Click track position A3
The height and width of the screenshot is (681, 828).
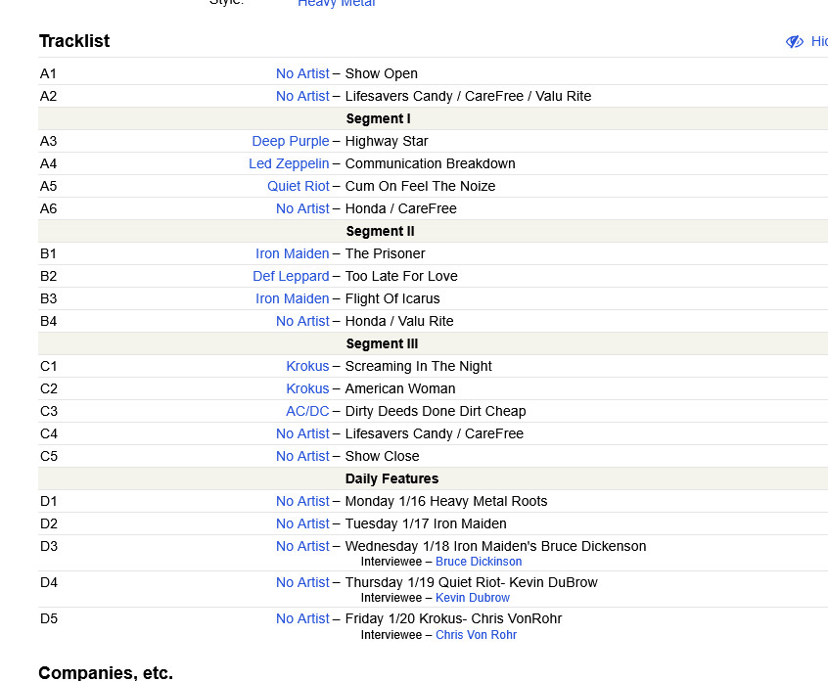click(x=49, y=142)
